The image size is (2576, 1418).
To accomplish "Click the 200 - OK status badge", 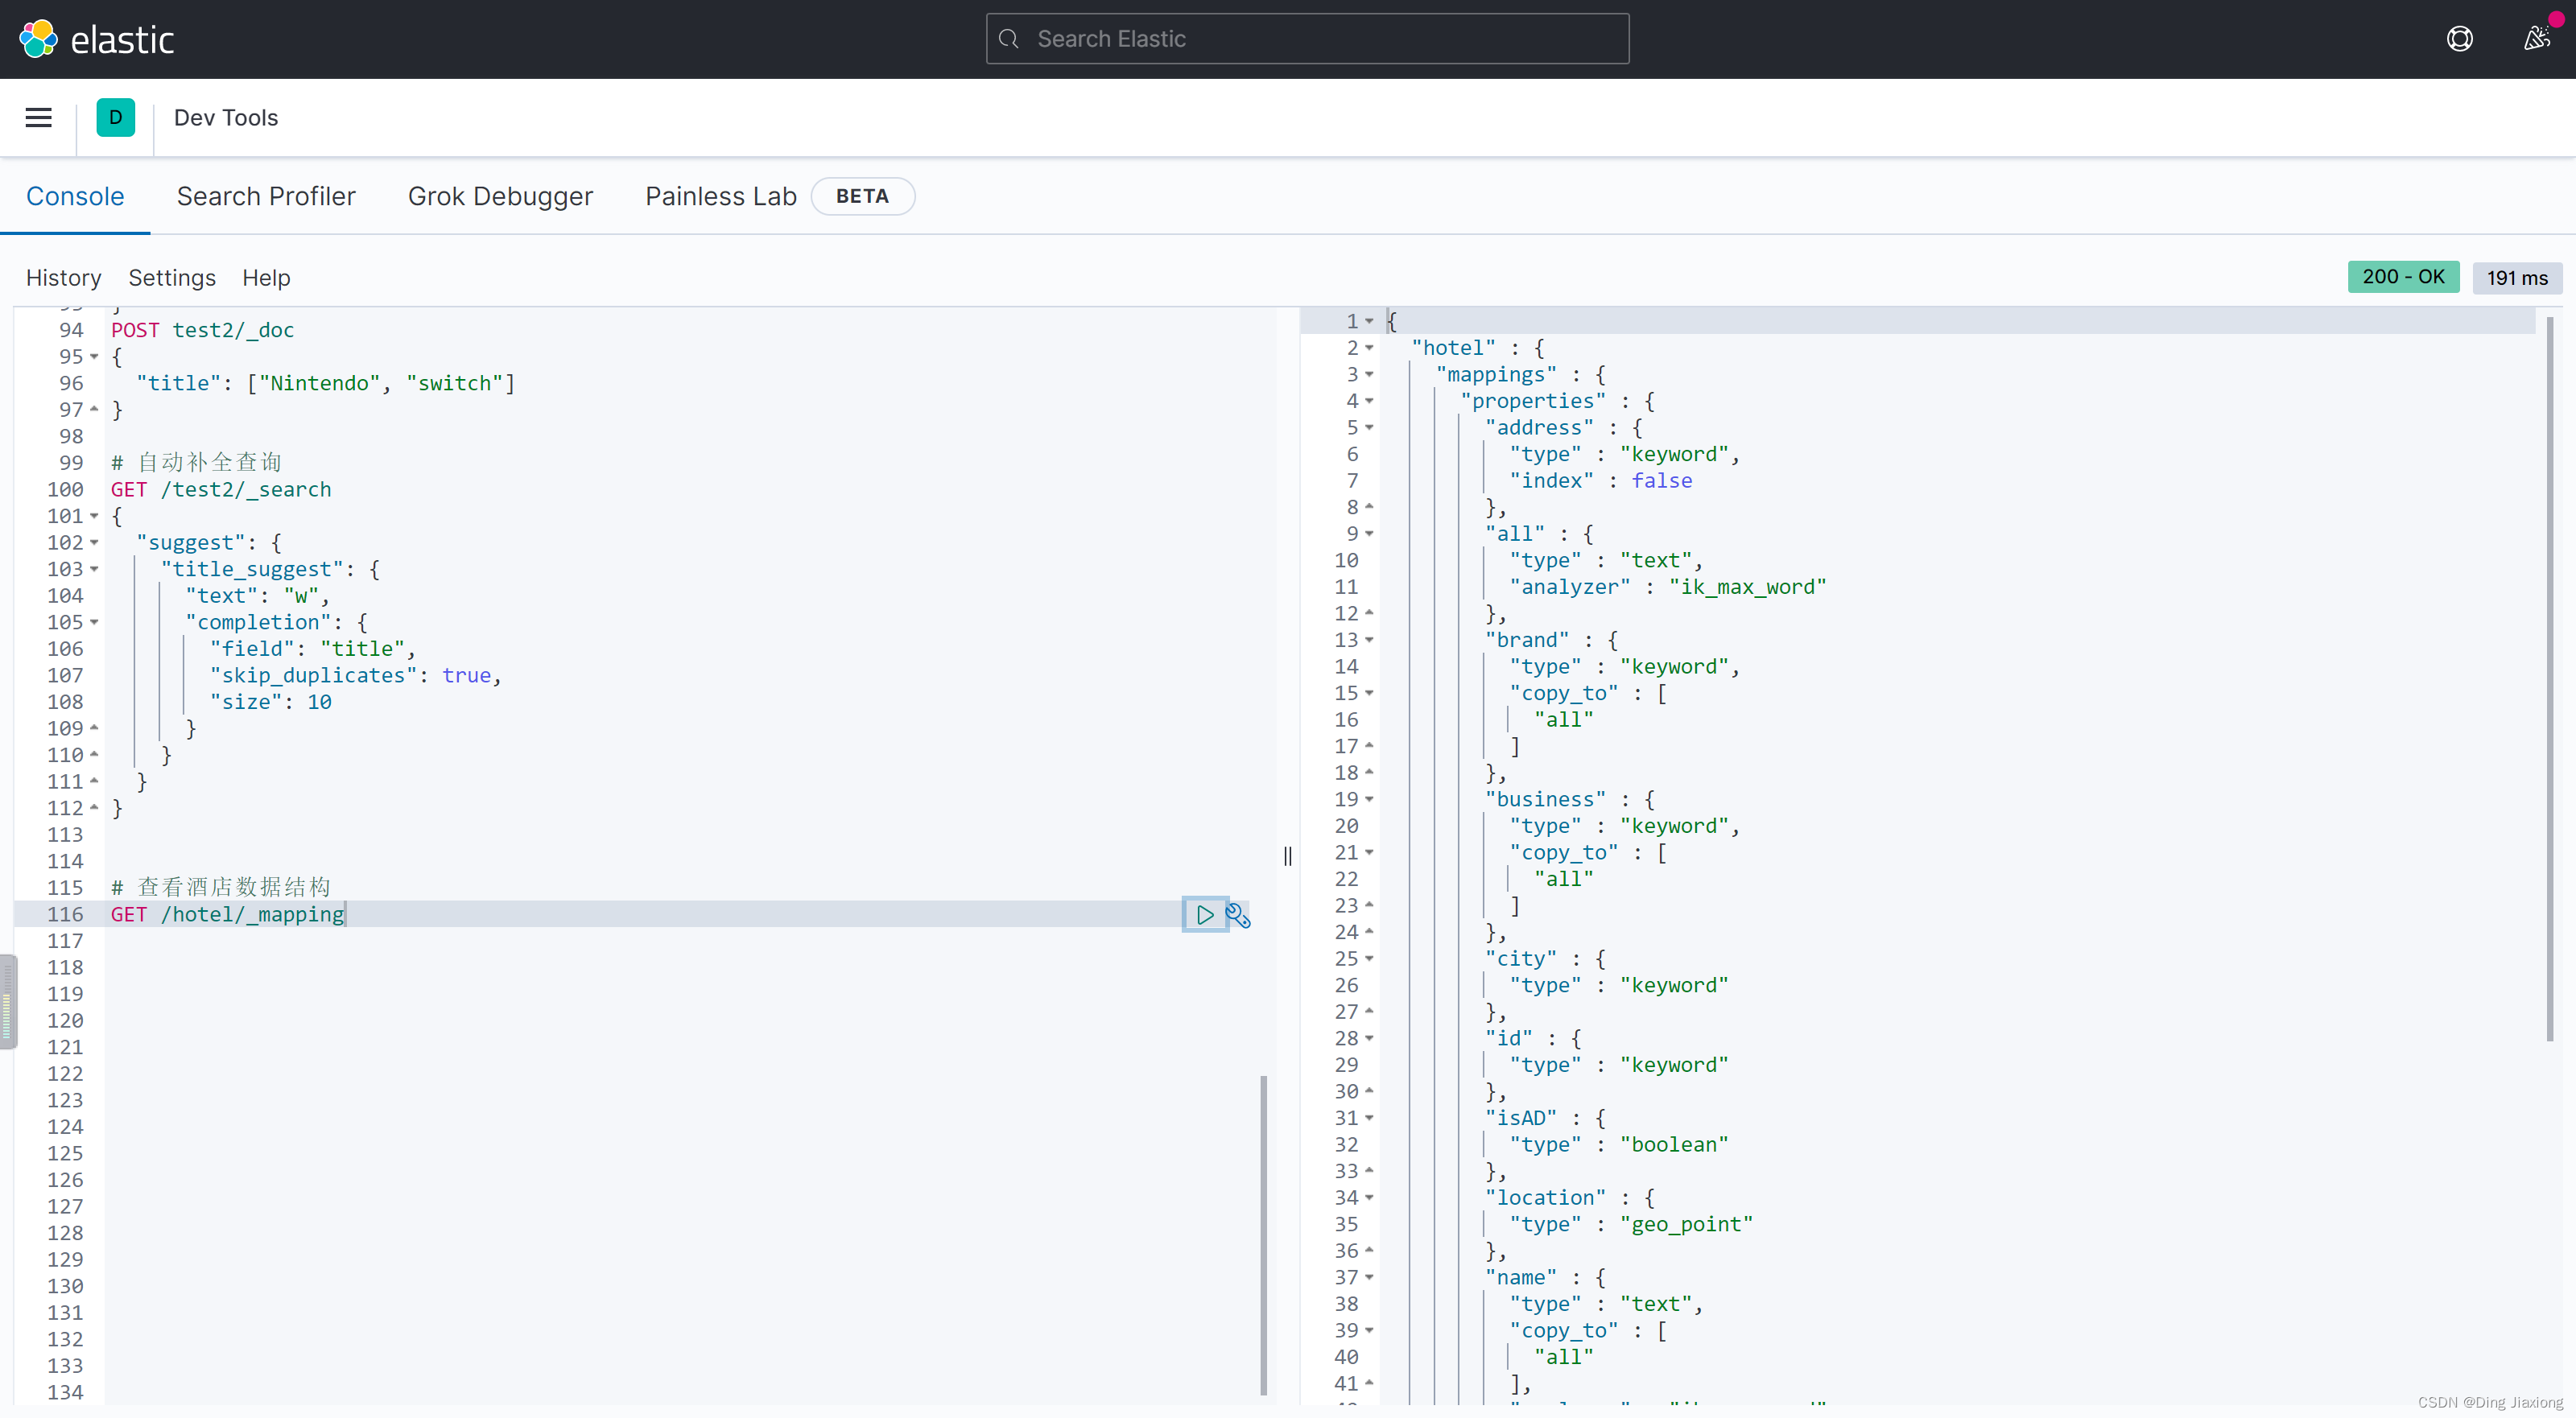I will (2403, 276).
